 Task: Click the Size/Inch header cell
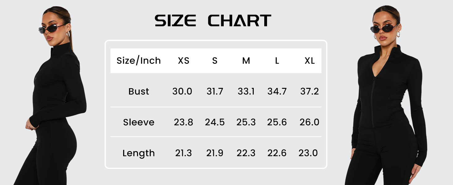point(139,61)
